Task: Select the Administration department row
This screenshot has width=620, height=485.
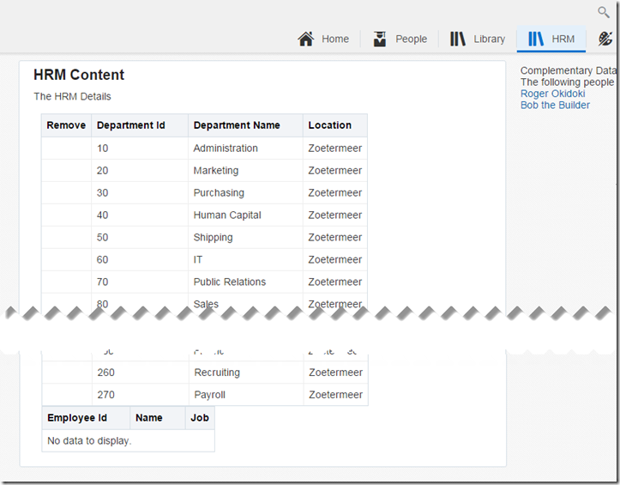Action: [226, 149]
